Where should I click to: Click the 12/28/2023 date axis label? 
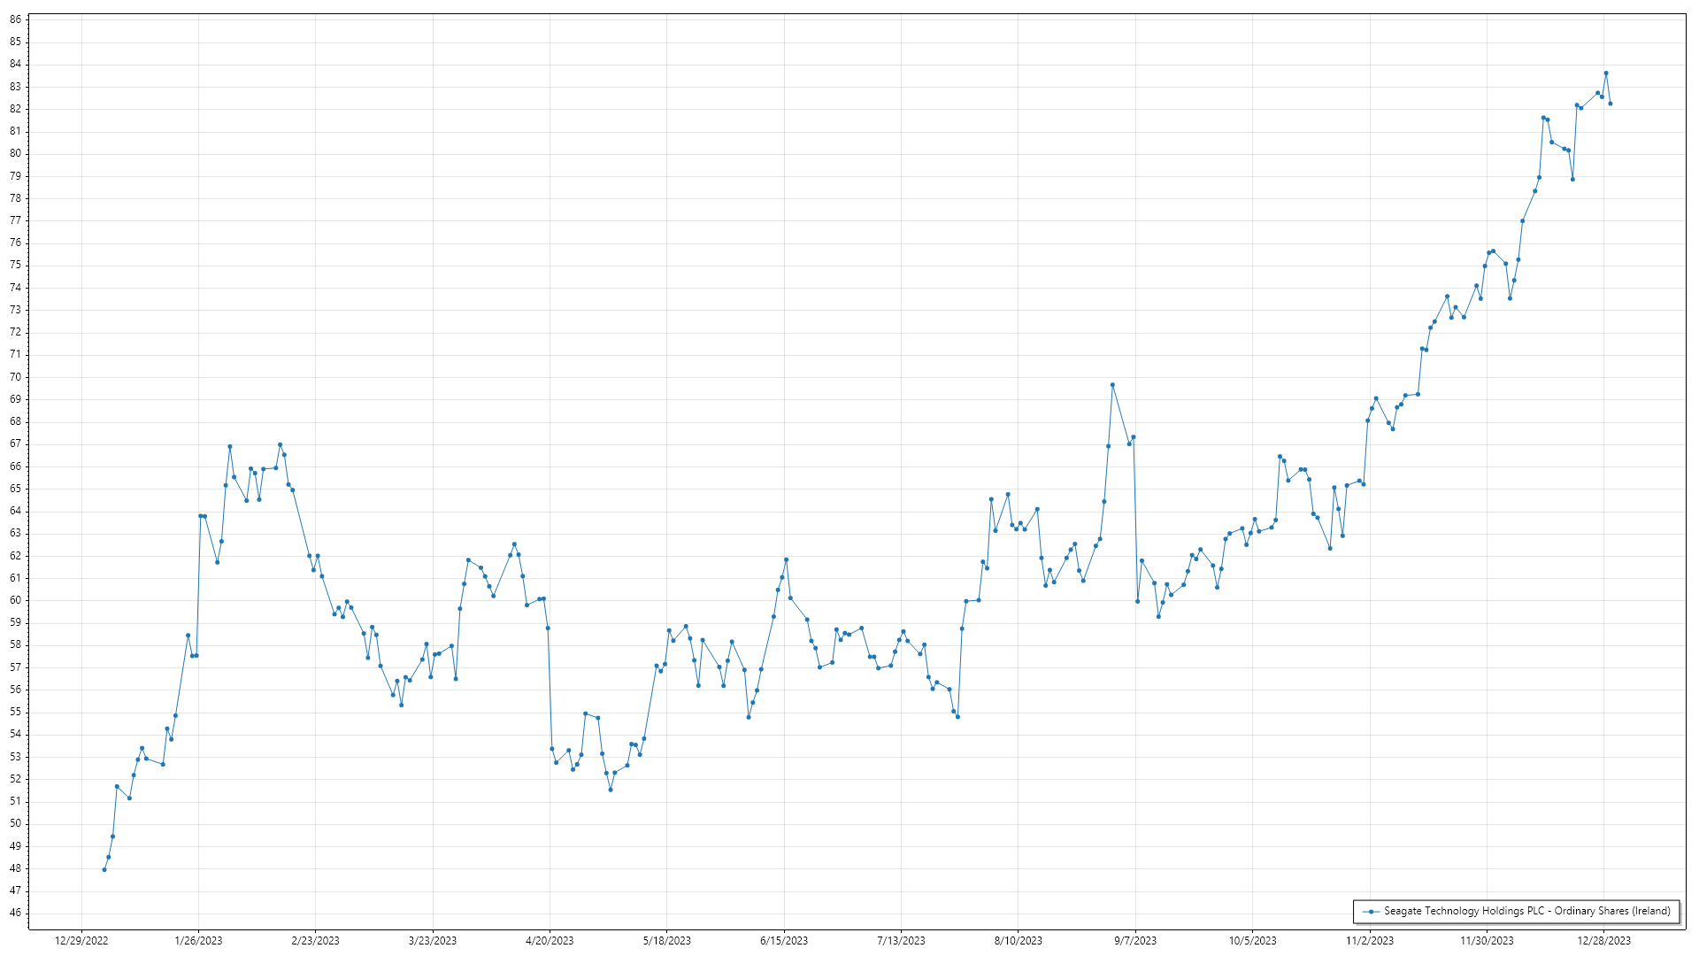[1603, 941]
